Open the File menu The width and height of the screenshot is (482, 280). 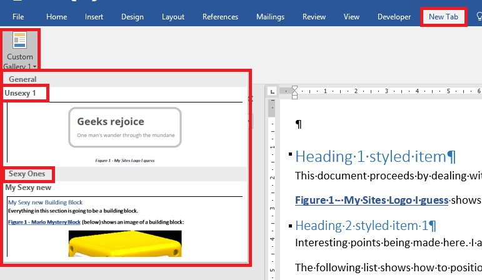pyautogui.click(x=19, y=17)
